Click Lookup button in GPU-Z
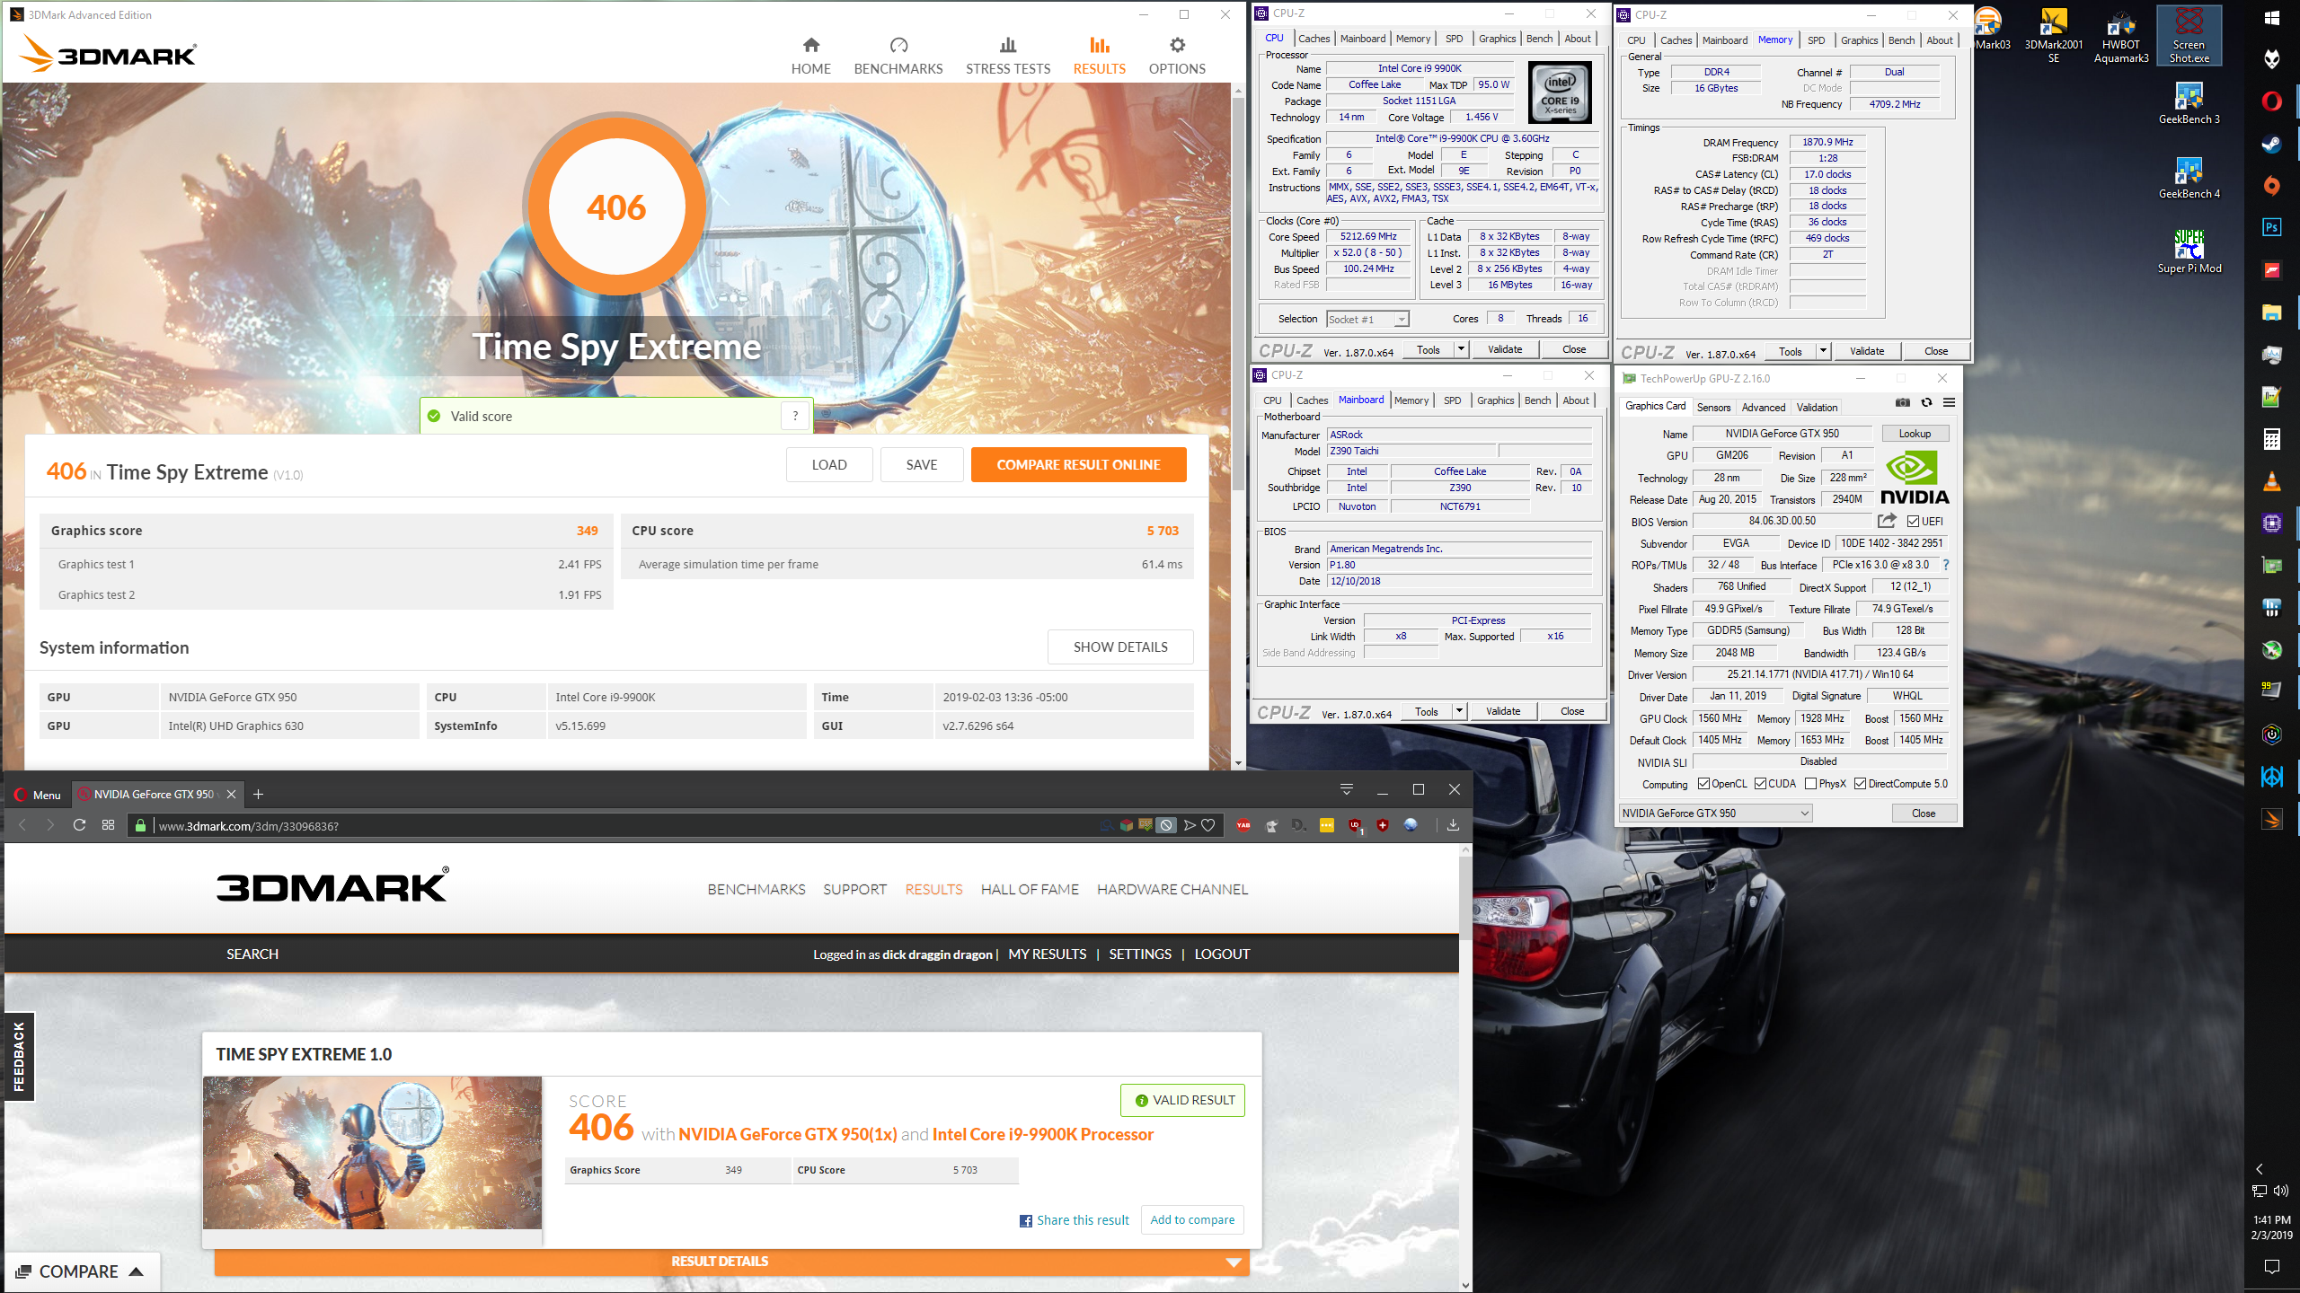 [1915, 434]
